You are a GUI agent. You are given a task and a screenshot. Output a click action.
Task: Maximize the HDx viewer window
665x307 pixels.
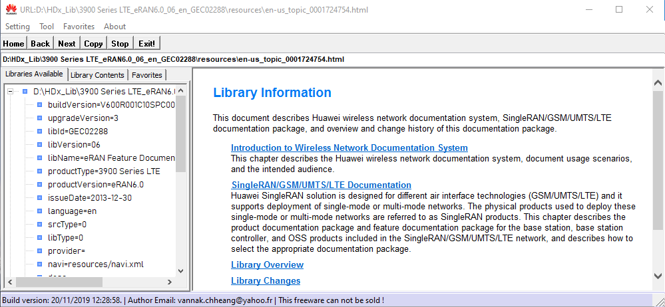coord(619,9)
